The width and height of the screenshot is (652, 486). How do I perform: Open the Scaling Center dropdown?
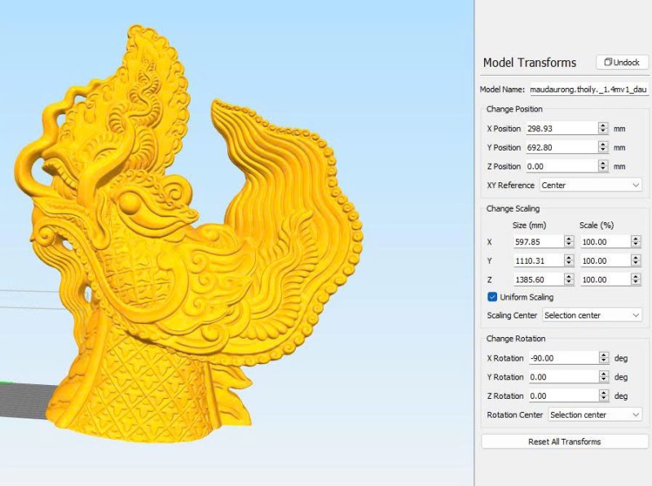[x=590, y=315]
